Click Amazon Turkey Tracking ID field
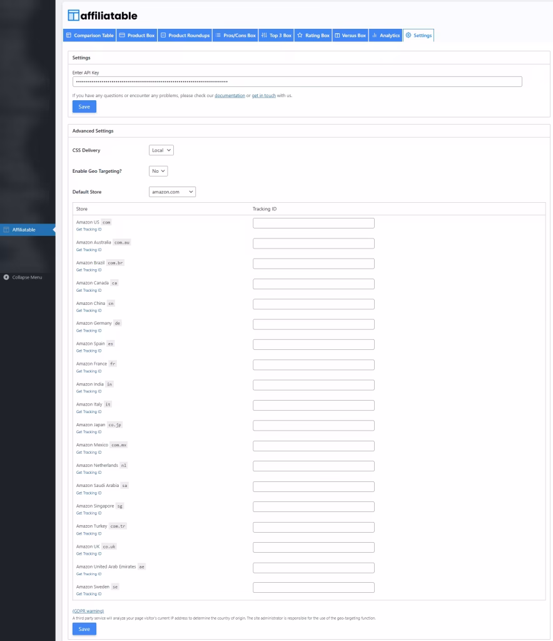This screenshot has width=553, height=641. [x=313, y=527]
